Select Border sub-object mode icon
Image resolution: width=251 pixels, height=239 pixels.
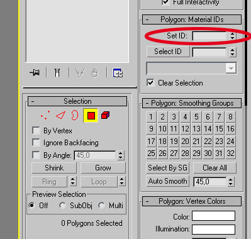pos(75,115)
